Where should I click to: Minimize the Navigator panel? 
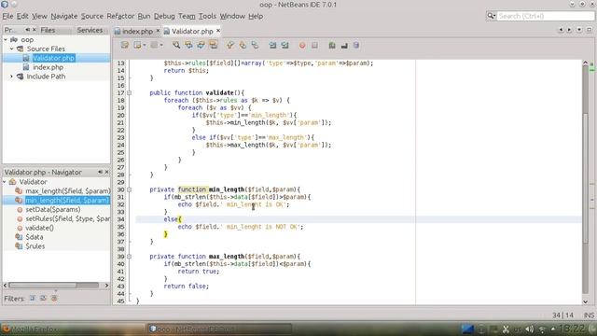(x=100, y=172)
